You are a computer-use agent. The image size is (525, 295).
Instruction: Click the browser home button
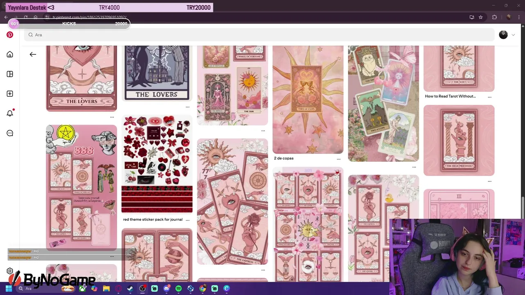point(36,17)
